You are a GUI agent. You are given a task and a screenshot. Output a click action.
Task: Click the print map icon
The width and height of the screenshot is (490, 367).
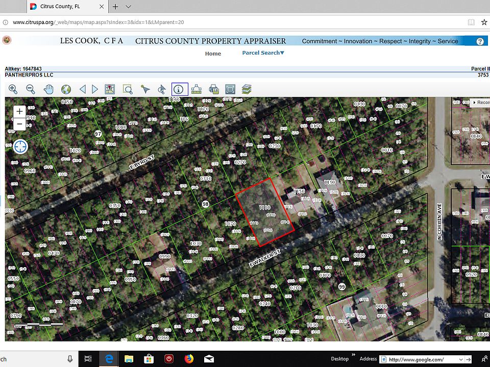[x=214, y=89]
